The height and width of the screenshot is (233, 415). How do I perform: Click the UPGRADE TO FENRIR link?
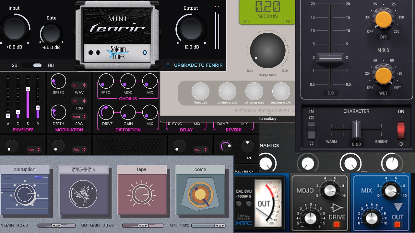click(198, 65)
